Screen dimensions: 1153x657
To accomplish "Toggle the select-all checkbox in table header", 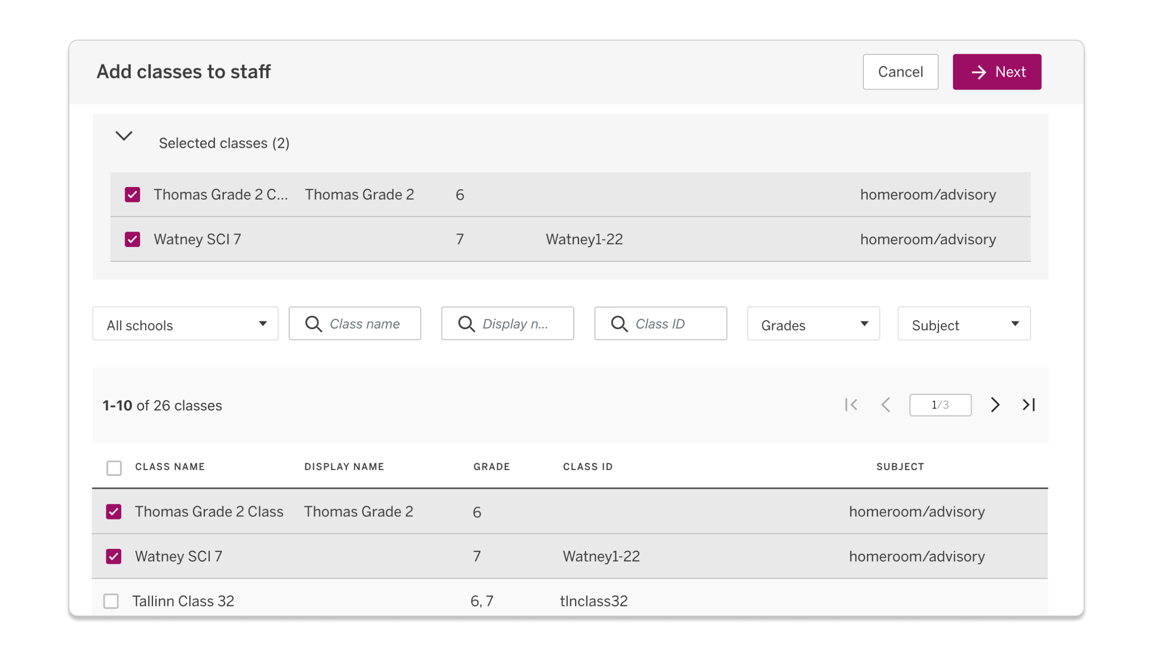I will coord(114,468).
